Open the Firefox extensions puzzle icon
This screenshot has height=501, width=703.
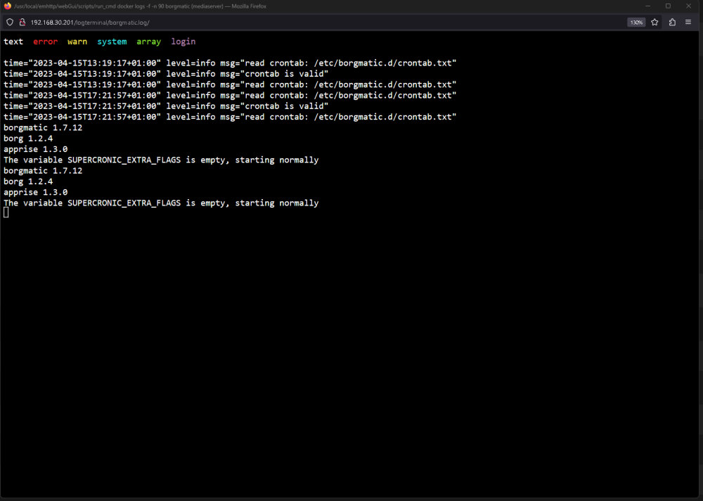672,22
